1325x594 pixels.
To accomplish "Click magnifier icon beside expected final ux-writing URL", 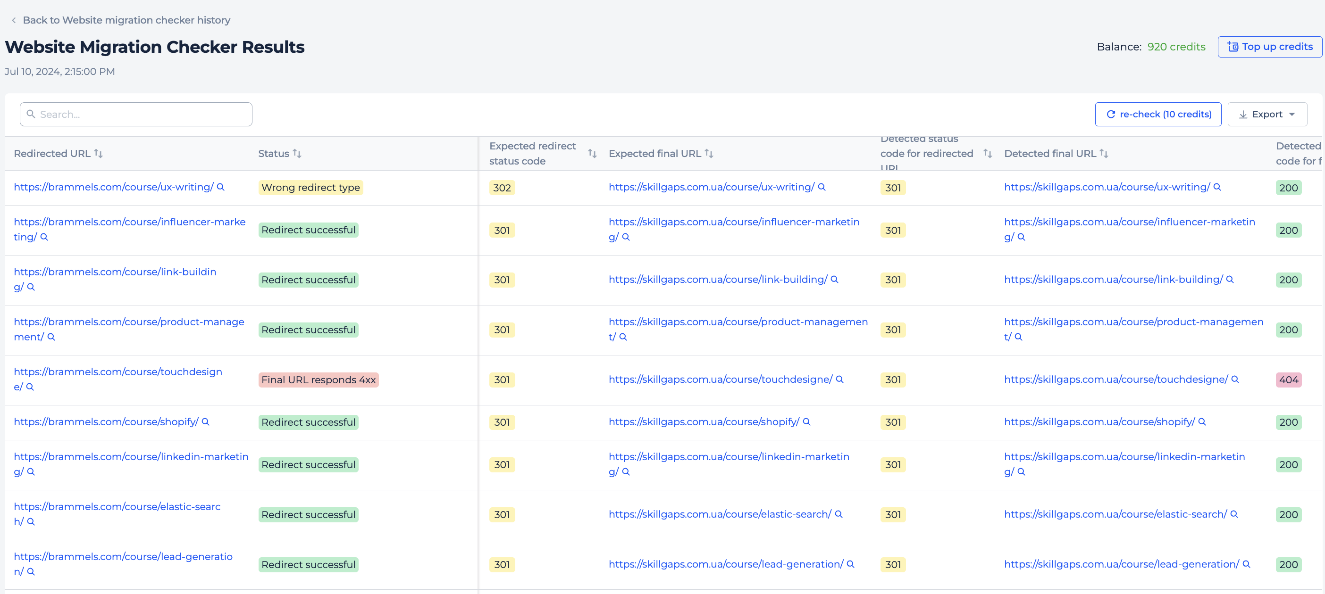I will (x=822, y=187).
